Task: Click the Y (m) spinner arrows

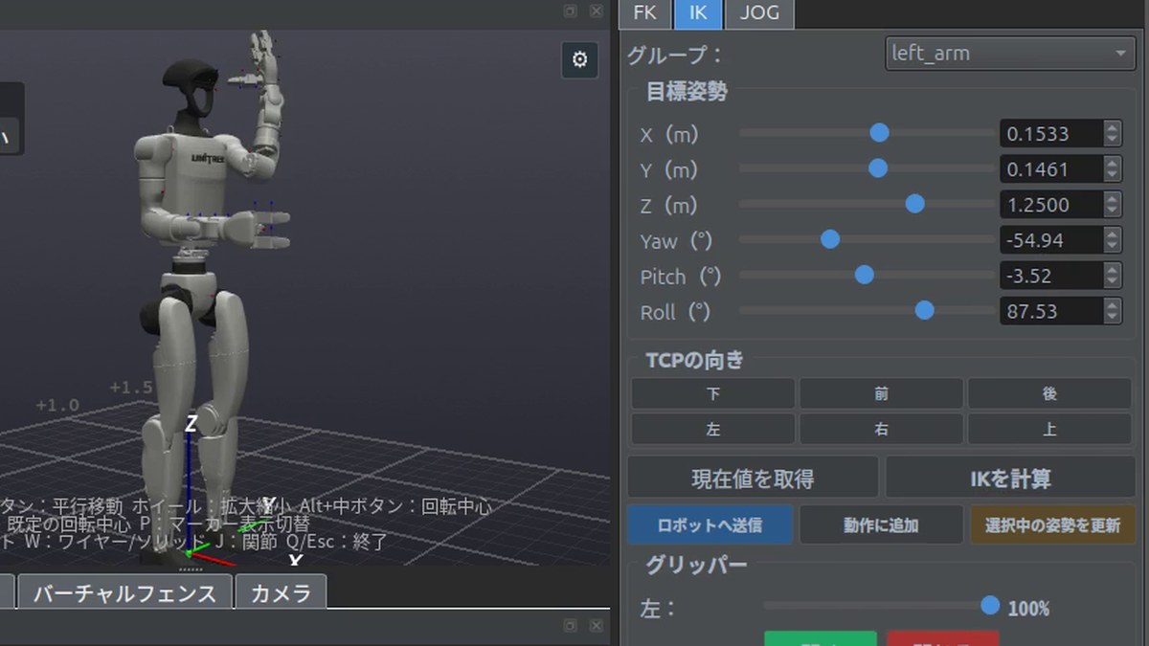Action: (1112, 169)
